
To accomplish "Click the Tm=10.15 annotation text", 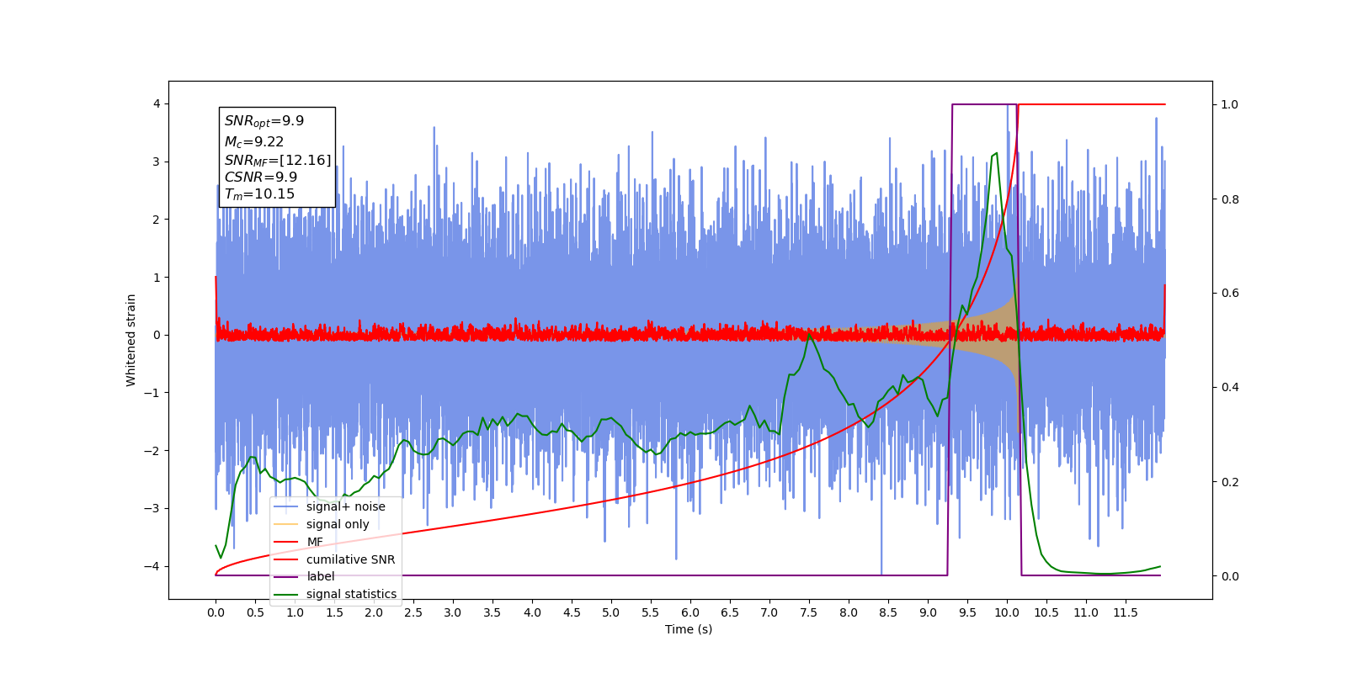I will 259,194.
